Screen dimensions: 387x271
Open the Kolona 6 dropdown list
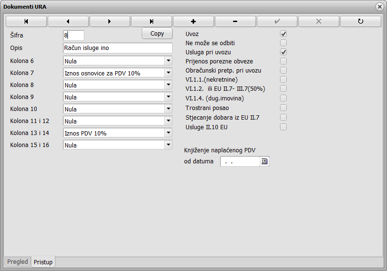168,61
